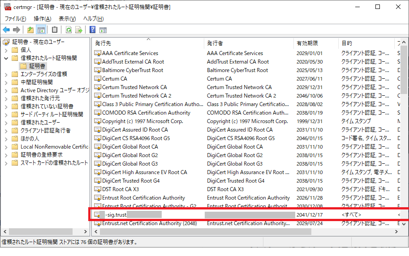Select the -sig.trust certificate row

246,215
